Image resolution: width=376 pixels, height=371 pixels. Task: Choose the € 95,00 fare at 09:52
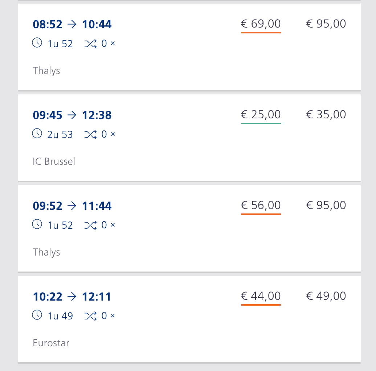326,205
